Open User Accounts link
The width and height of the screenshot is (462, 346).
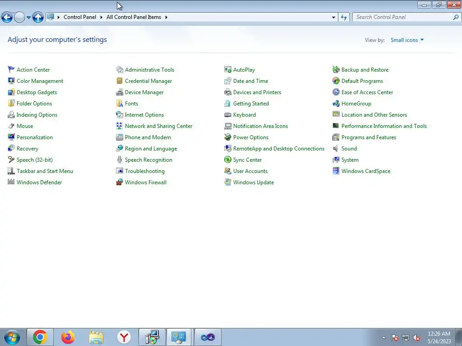coord(250,171)
